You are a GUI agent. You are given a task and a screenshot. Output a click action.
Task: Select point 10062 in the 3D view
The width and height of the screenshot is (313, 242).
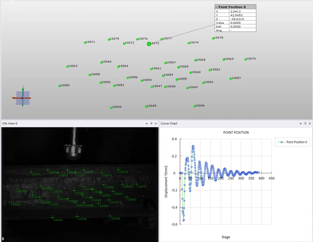click(210, 70)
